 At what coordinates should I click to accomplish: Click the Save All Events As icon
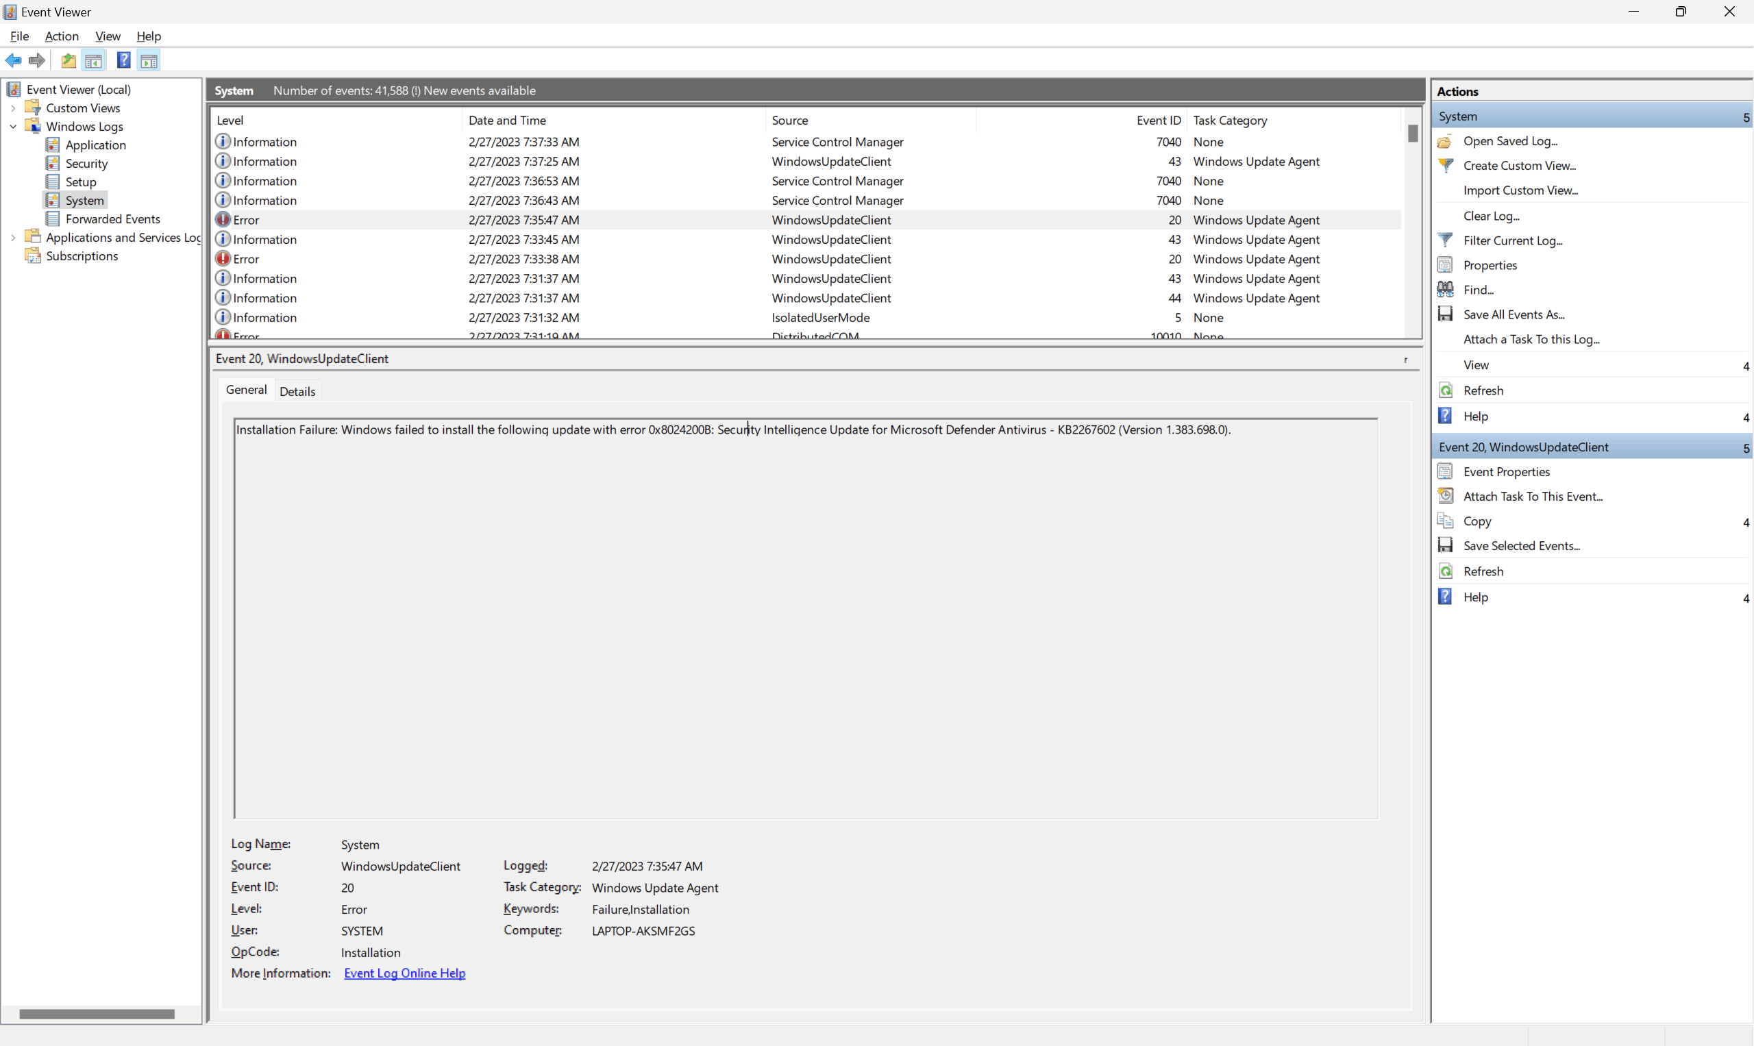[1445, 314]
